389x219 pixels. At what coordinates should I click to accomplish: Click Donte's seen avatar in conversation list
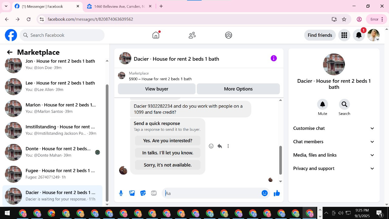pos(98,152)
